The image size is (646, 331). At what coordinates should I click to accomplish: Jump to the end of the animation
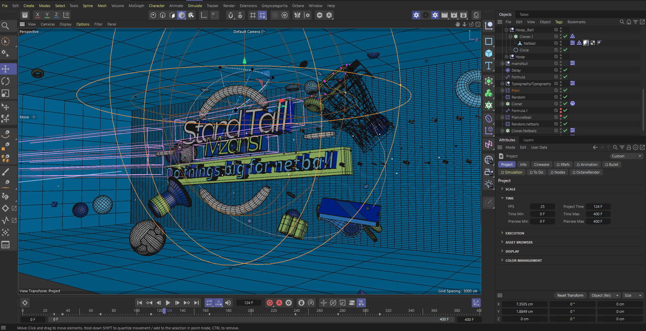point(197,303)
